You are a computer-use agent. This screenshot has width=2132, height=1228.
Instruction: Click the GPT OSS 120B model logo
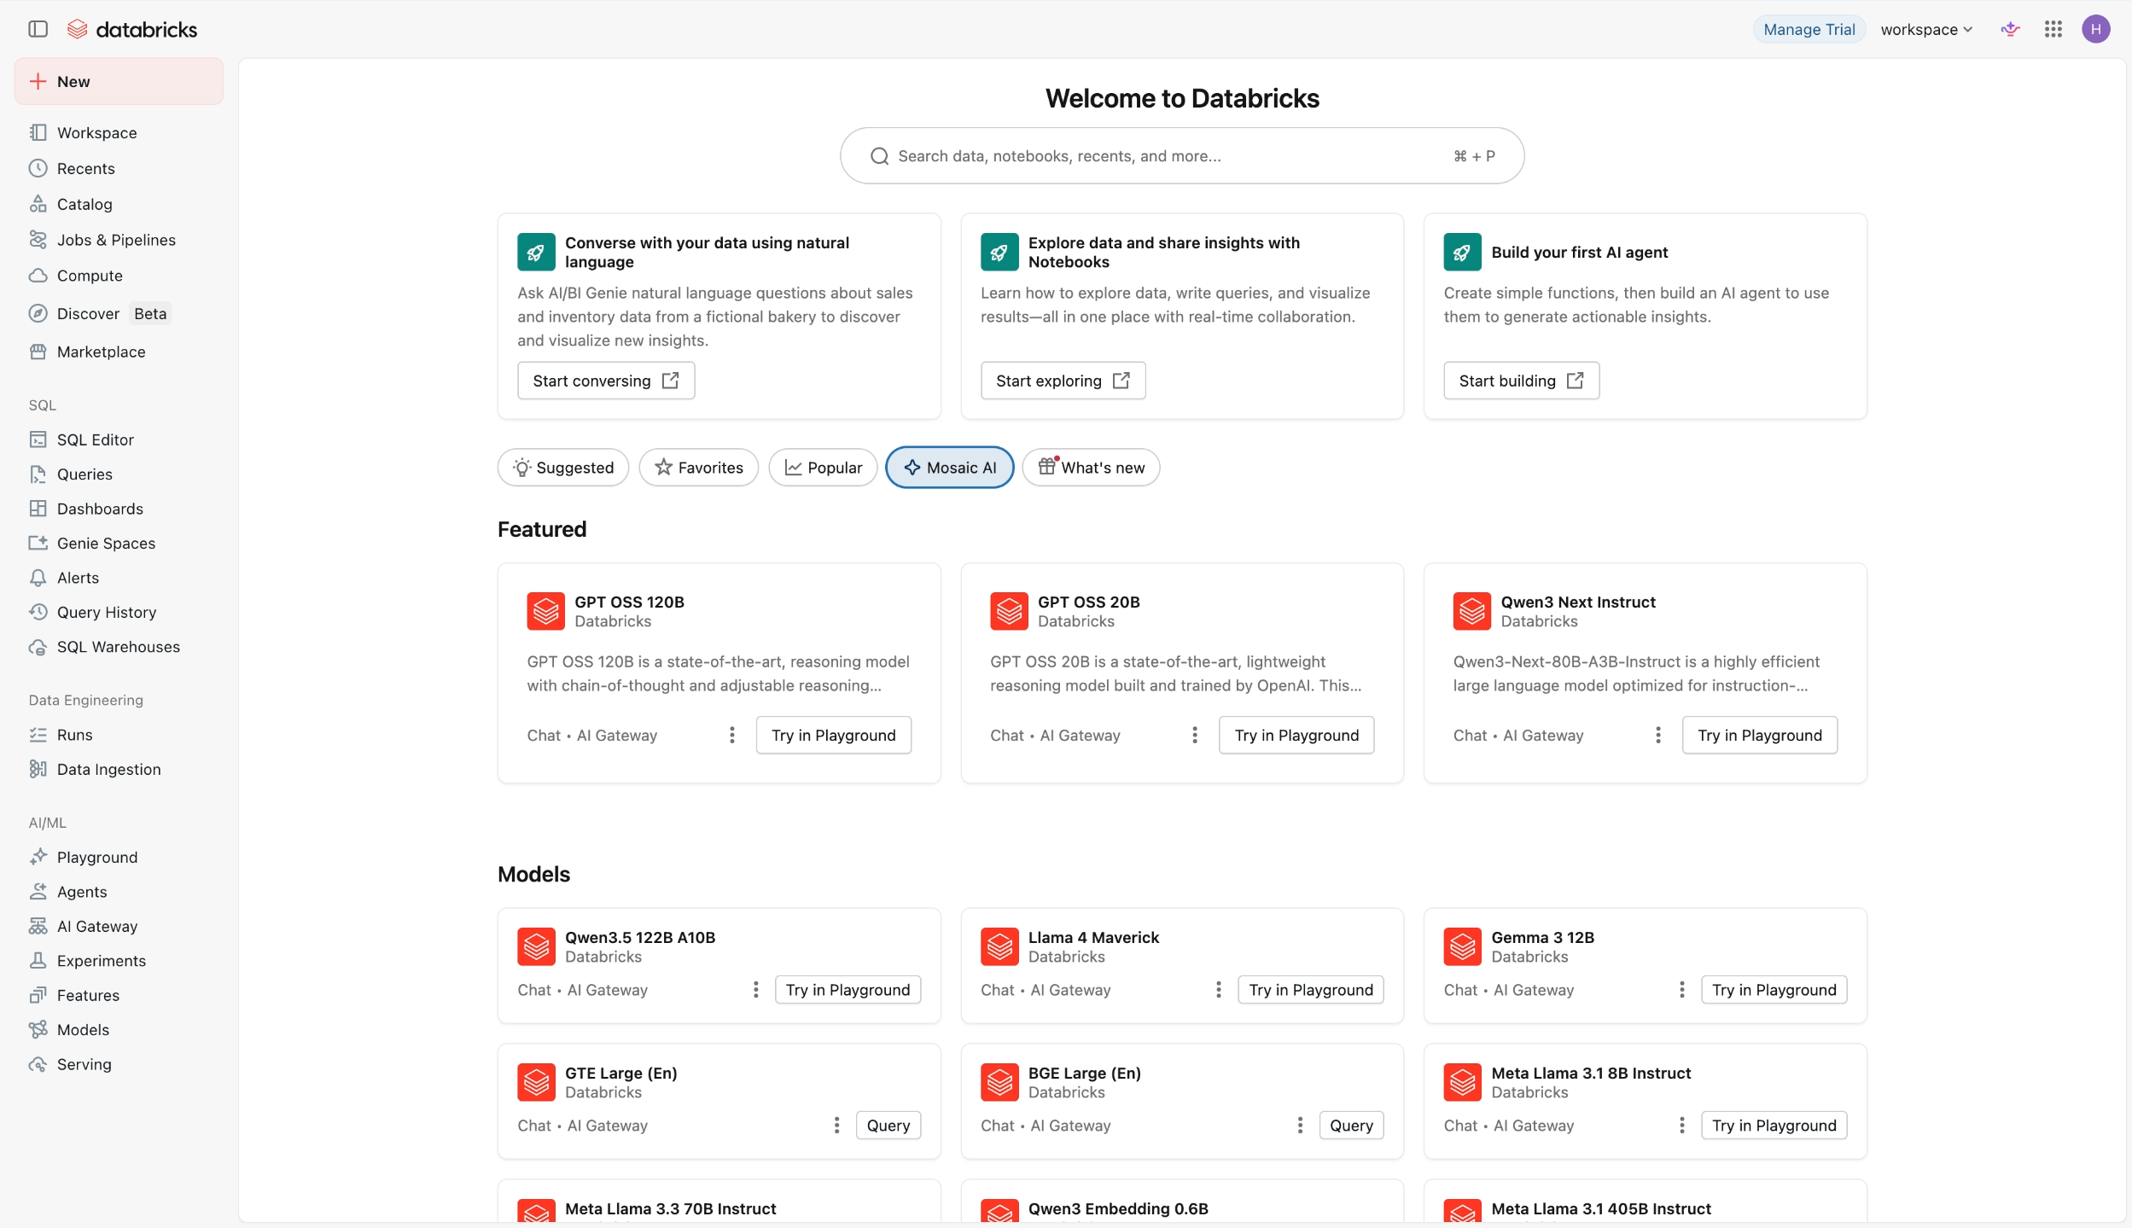pyautogui.click(x=545, y=611)
